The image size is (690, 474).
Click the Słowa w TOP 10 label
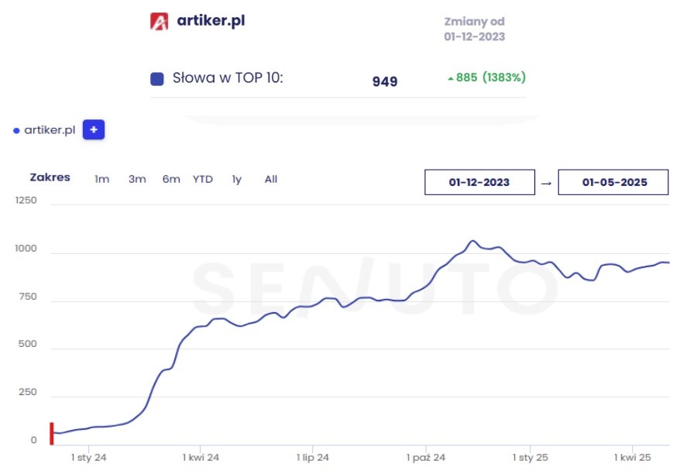tap(228, 78)
